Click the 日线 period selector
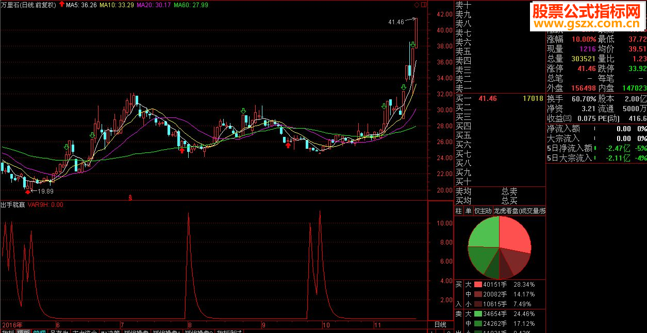The height and width of the screenshot is (333, 647). pos(440,325)
